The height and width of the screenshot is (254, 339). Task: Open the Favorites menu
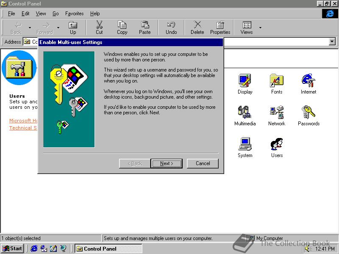pyautogui.click(x=75, y=14)
